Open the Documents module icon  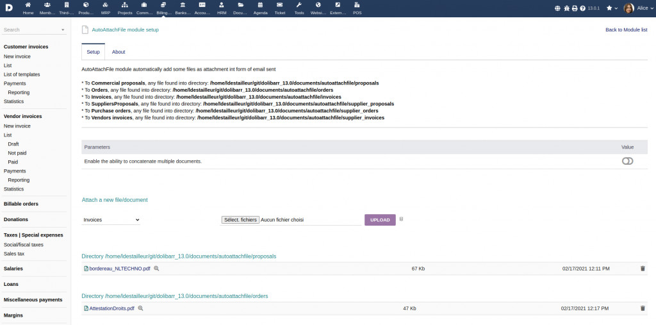click(x=241, y=5)
